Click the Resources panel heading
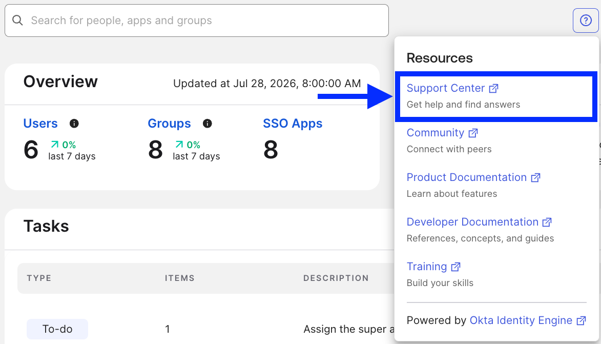Image resolution: width=601 pixels, height=344 pixels. [440, 58]
